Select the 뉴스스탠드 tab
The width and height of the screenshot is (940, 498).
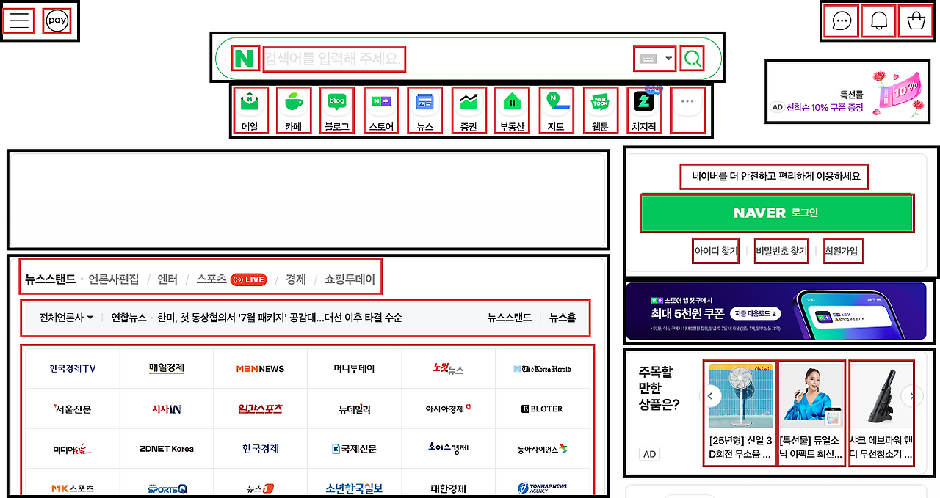tap(50, 279)
